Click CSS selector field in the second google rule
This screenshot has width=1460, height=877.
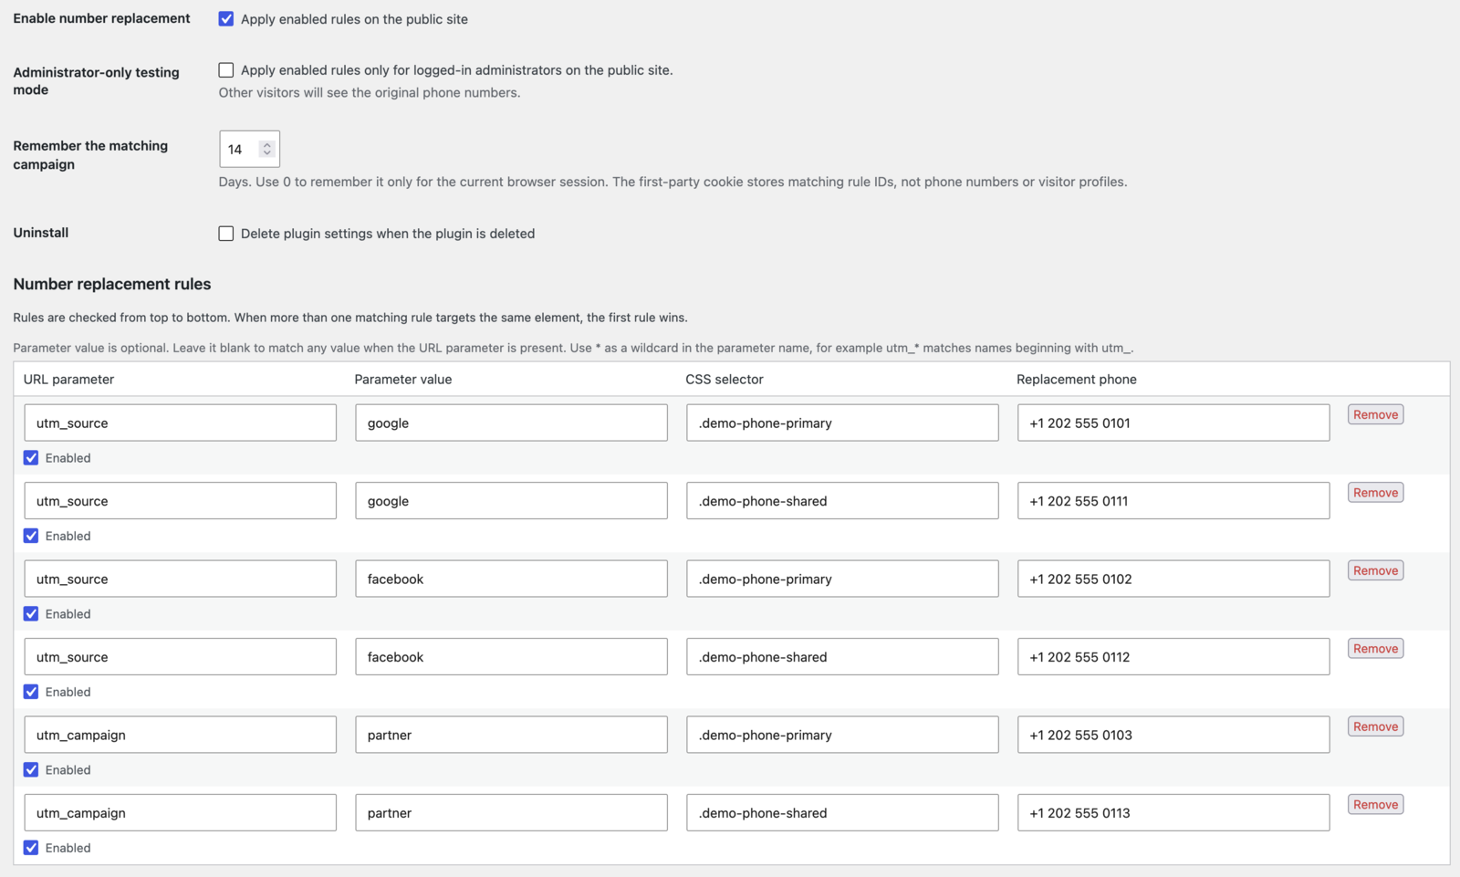tap(842, 501)
